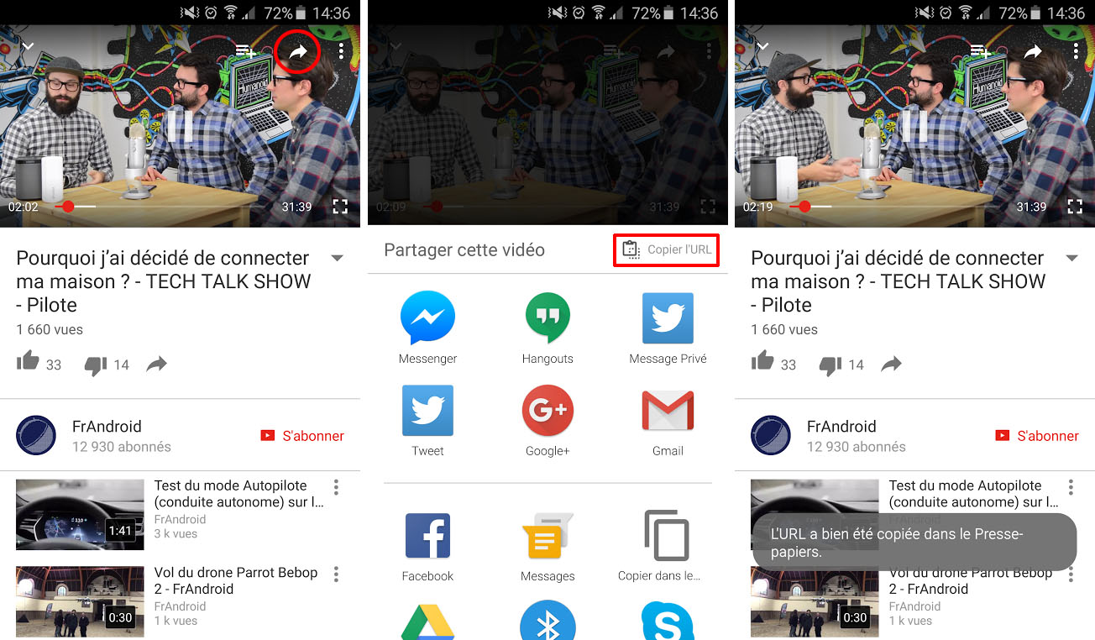Share the video to Google Drive

(427, 622)
